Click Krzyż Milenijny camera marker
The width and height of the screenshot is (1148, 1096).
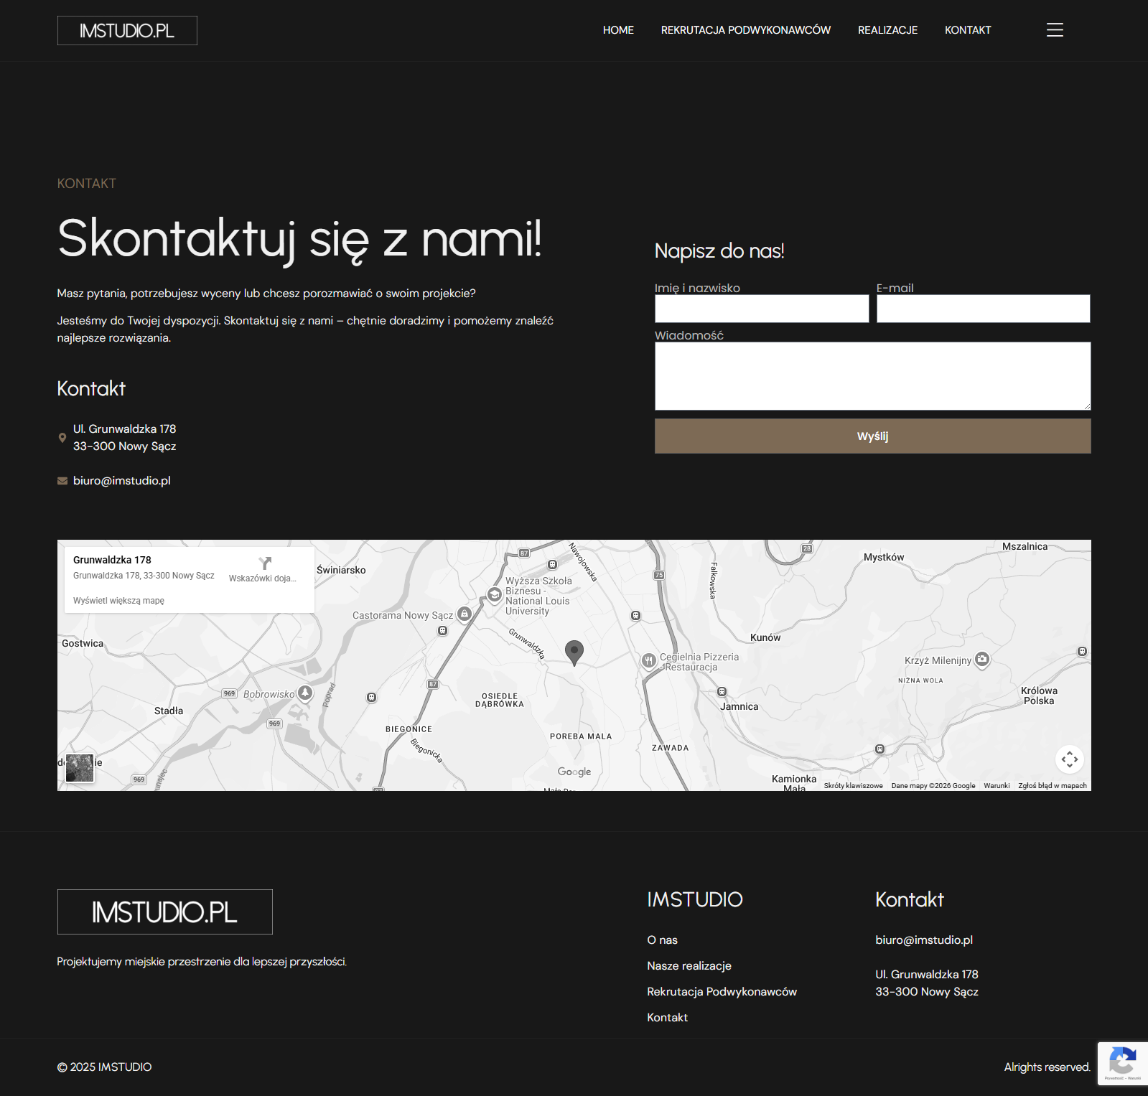(x=982, y=659)
